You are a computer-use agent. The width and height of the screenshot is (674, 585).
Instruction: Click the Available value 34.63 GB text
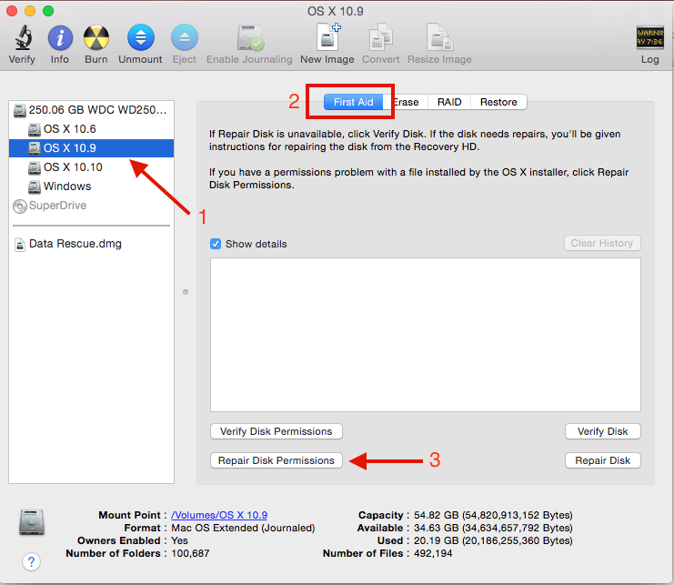click(493, 528)
